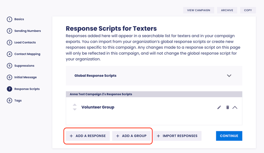
Task: Open the Load Contacts step
Action: pyautogui.click(x=25, y=42)
